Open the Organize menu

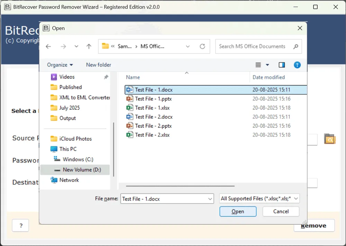(60, 65)
